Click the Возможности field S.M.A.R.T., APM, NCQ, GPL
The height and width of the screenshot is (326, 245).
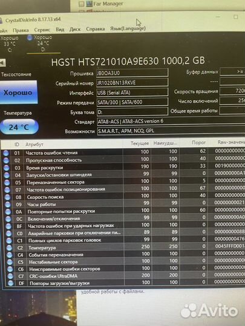point(171,131)
